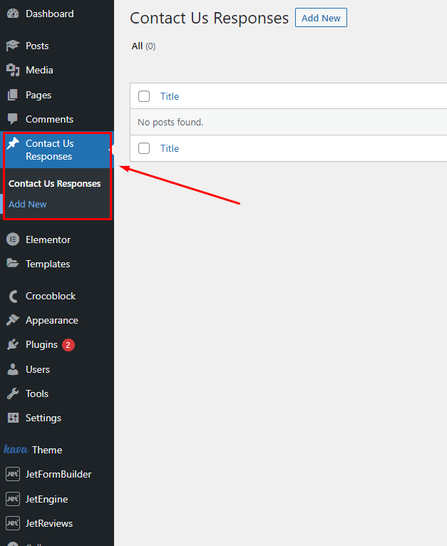Viewport: 447px width, 546px height.
Task: Open the Tools menu item
Action: pos(37,393)
